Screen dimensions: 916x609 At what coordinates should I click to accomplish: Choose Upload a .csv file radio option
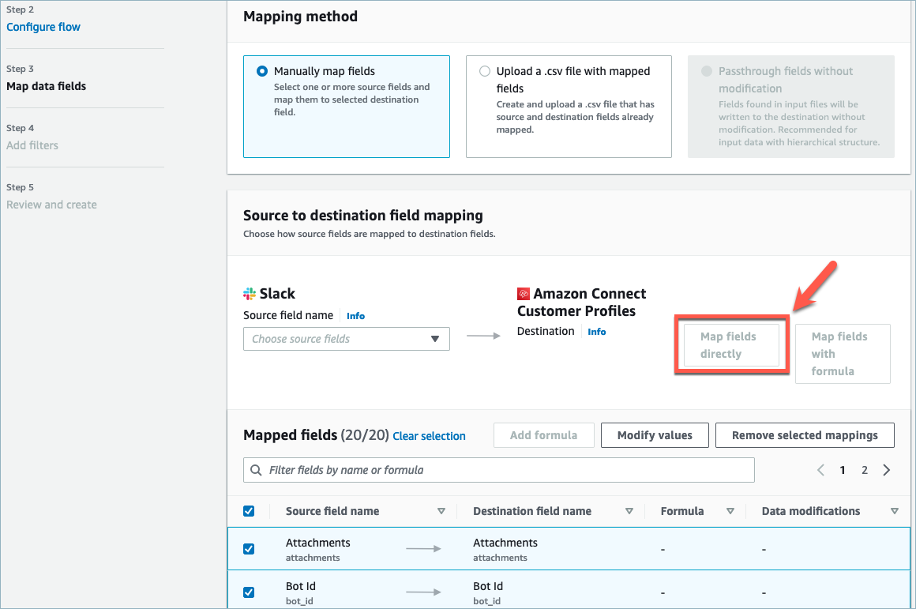tap(485, 71)
